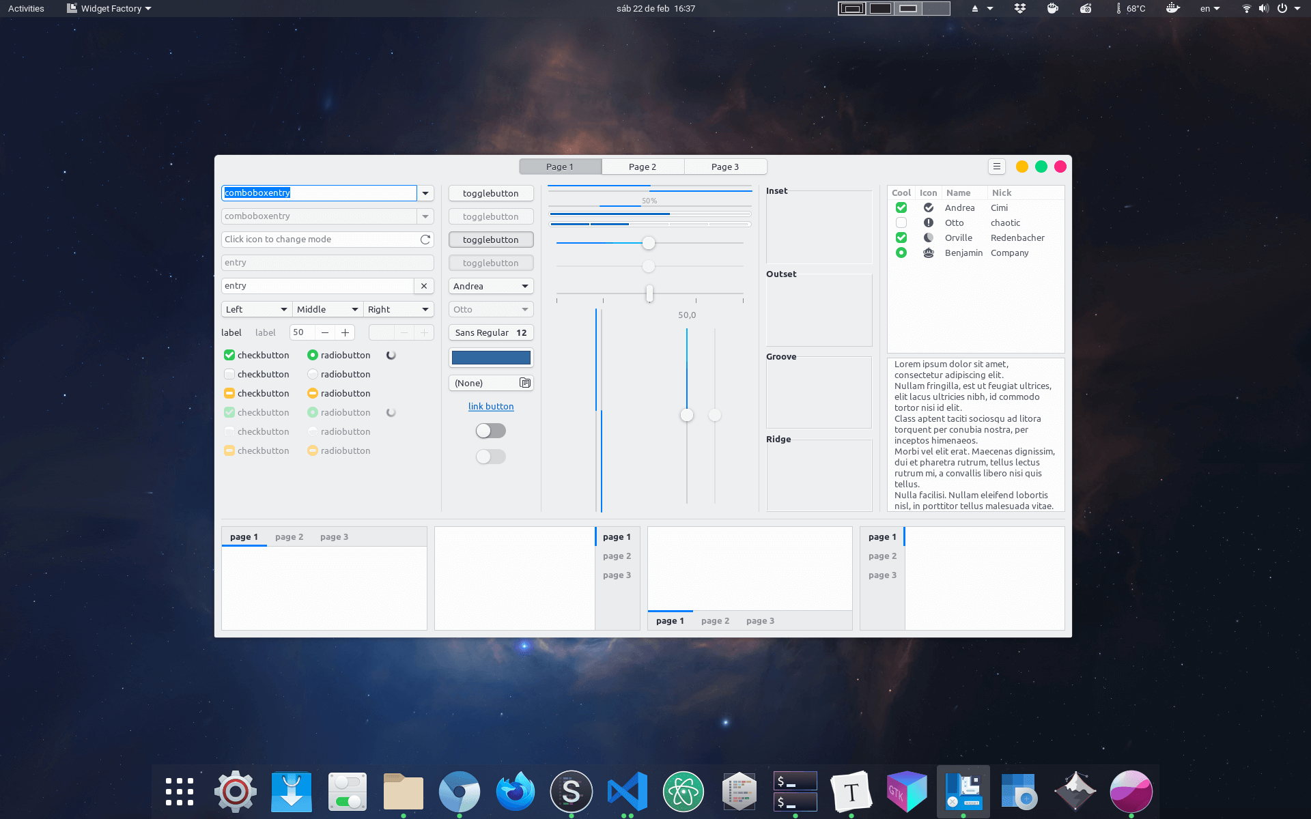The width and height of the screenshot is (1311, 819).
Task: Uncheck the first checked checkbutton
Action: [x=229, y=355]
